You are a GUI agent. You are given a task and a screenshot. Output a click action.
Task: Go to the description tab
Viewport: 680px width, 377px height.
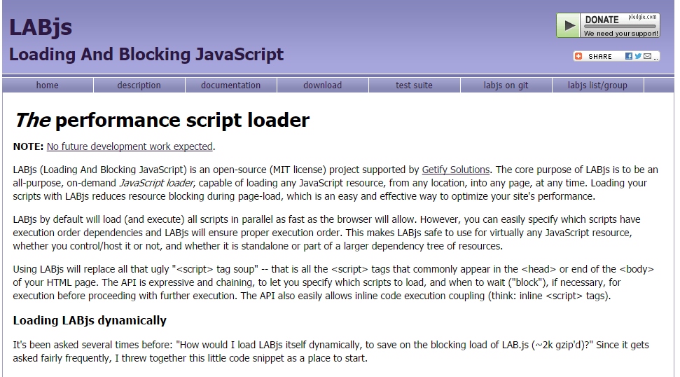coord(139,85)
